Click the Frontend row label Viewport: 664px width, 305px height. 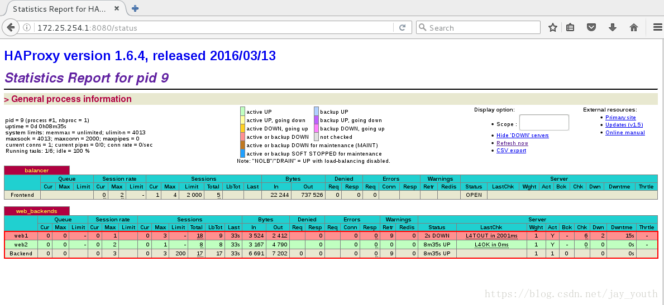22,195
